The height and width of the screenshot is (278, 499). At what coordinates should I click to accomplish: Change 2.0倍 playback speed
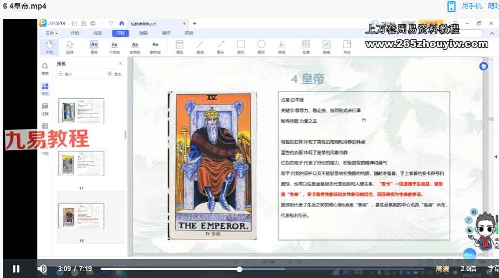pyautogui.click(x=468, y=268)
